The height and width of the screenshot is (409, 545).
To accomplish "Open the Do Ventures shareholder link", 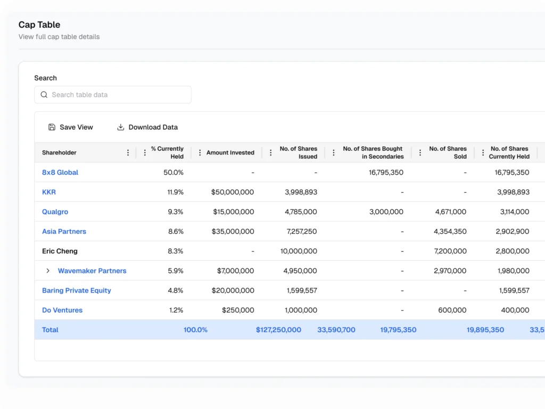I will [x=62, y=310].
